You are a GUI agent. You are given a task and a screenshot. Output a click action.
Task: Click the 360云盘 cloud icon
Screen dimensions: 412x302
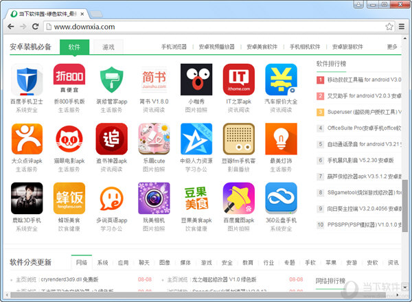(281, 198)
